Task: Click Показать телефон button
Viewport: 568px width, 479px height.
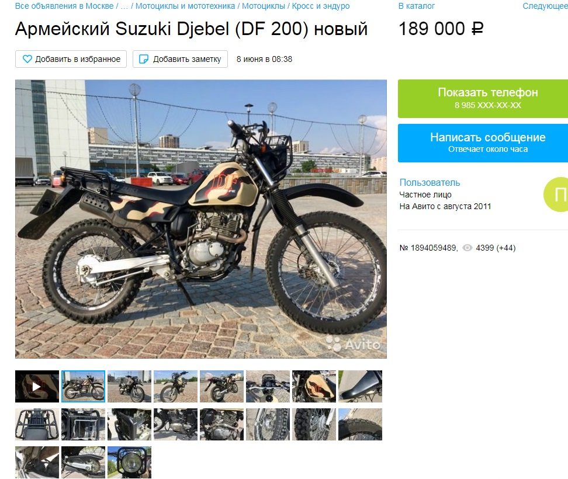Action: [483, 99]
